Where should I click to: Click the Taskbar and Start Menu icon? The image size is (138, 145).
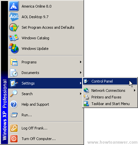[x=86, y=104]
